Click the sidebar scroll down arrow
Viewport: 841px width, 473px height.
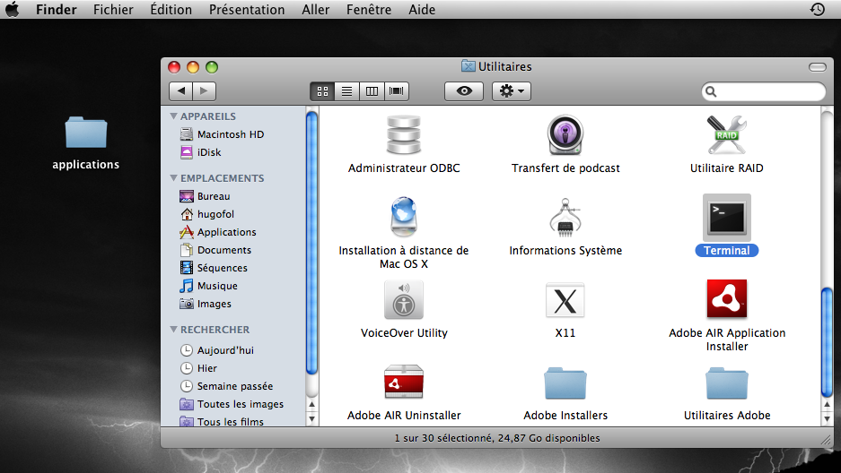click(311, 418)
